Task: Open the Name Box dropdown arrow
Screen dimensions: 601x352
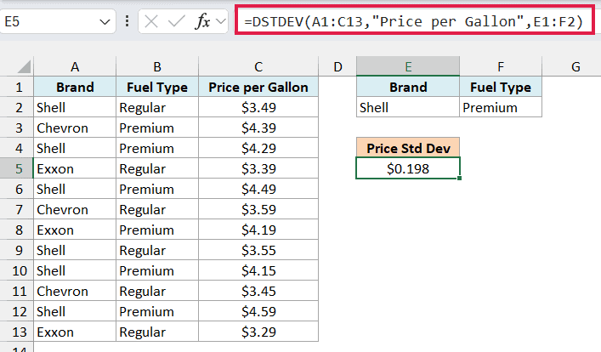Action: 105,22
